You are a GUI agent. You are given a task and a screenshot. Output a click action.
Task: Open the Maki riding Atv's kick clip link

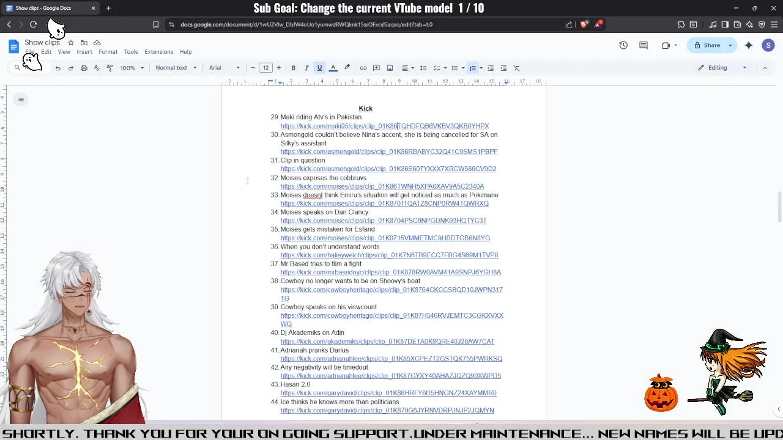pyautogui.click(x=385, y=126)
